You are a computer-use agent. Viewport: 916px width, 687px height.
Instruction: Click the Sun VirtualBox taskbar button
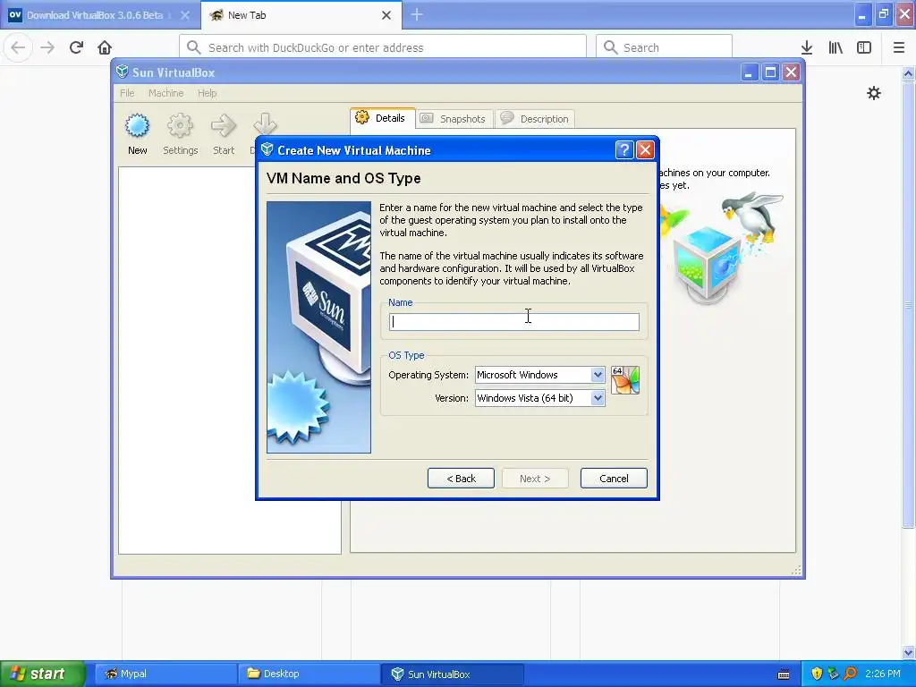coord(452,674)
